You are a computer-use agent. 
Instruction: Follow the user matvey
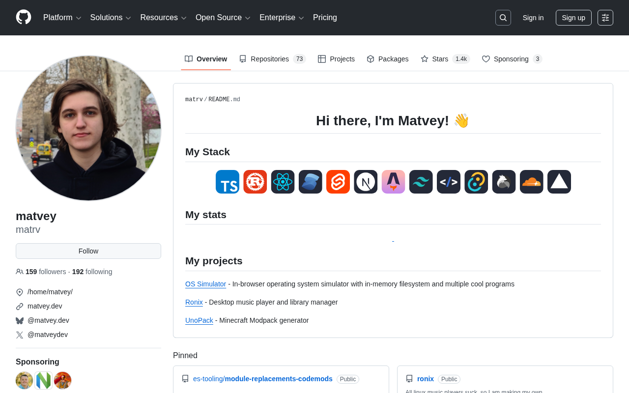click(88, 251)
